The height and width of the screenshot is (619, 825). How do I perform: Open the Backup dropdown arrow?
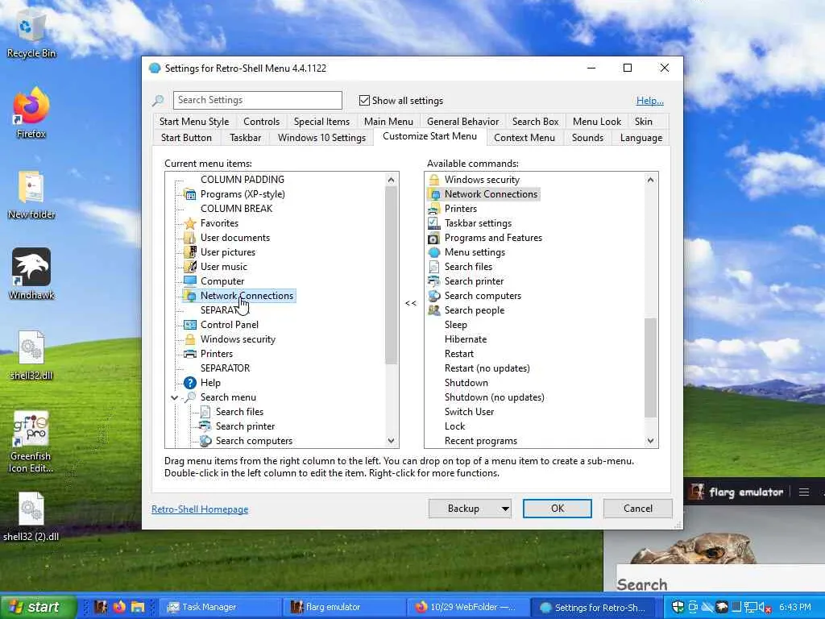point(505,509)
